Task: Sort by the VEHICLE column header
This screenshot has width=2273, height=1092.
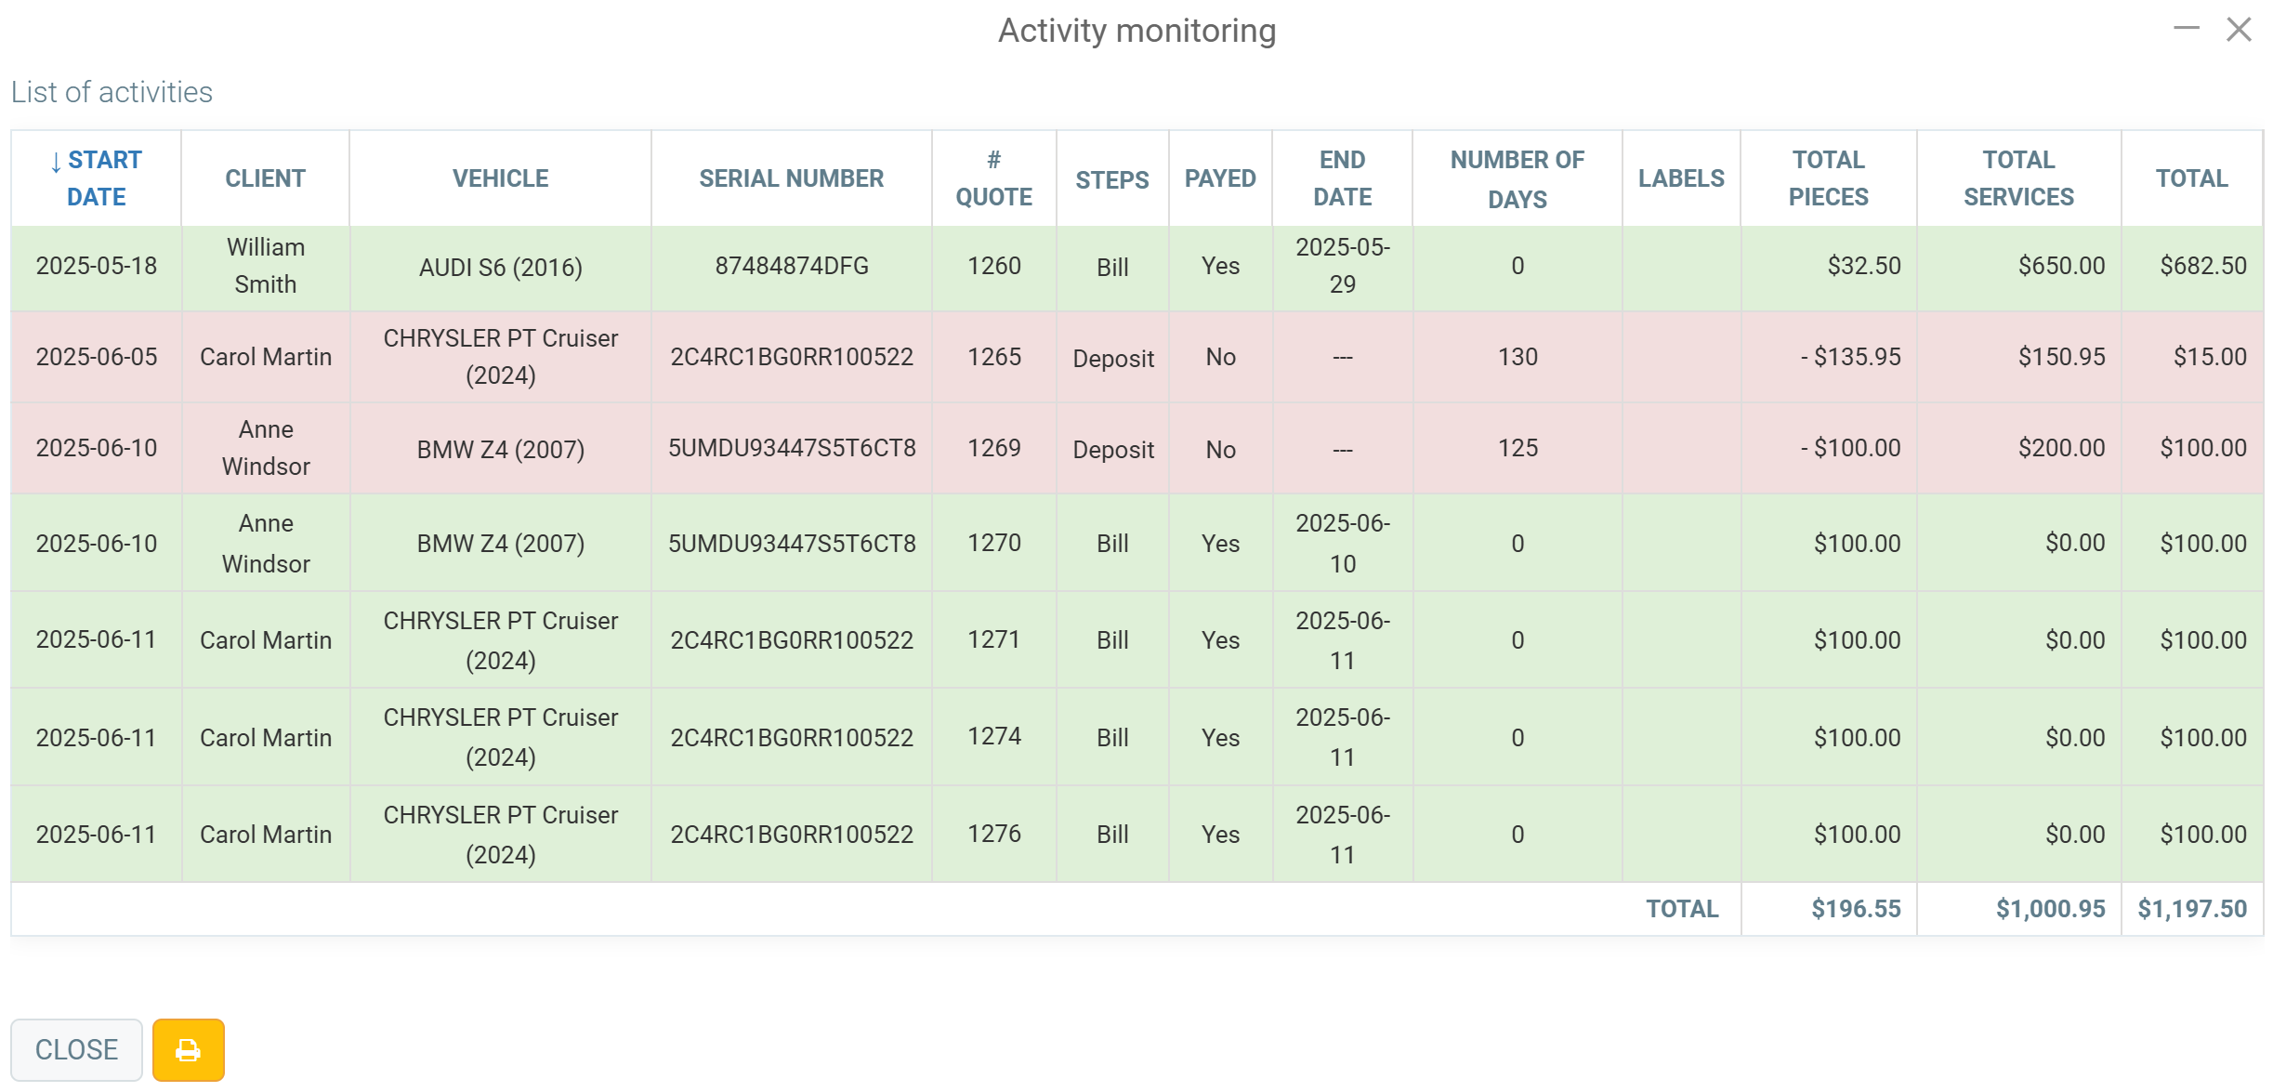Action: pos(500,178)
